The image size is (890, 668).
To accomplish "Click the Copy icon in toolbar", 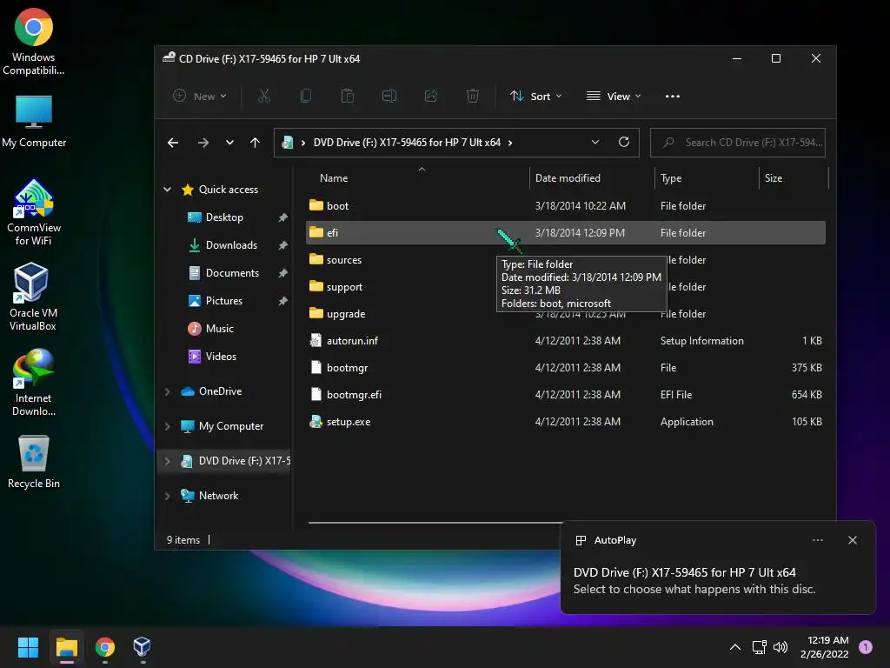I will click(x=305, y=96).
